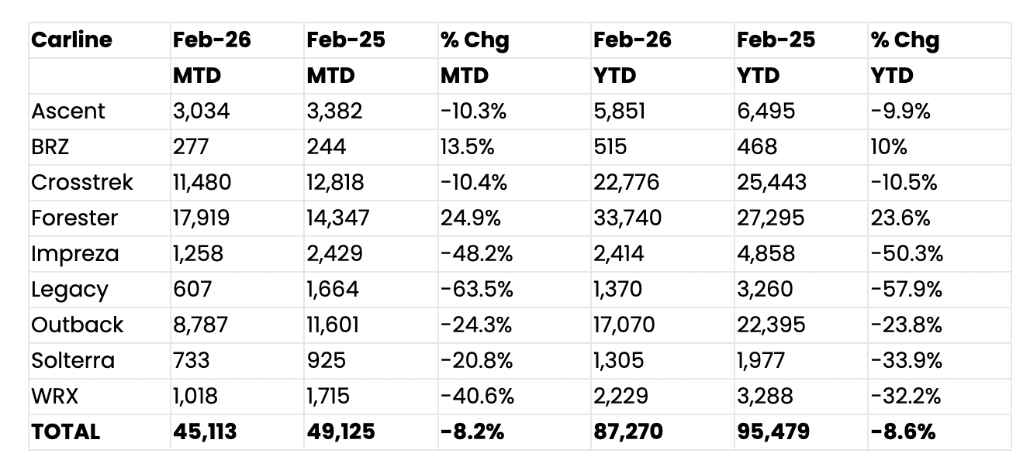This screenshot has height=474, width=1030.
Task: Click Legacy's -63.5% MTD change
Action: (477, 290)
